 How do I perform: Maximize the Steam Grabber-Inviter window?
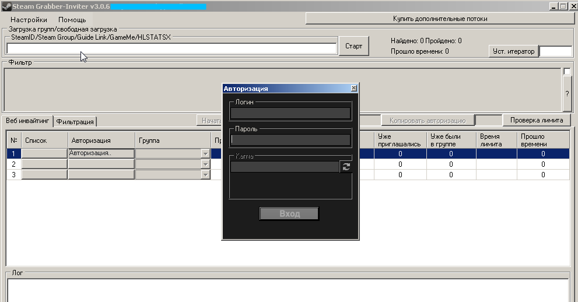point(563,6)
